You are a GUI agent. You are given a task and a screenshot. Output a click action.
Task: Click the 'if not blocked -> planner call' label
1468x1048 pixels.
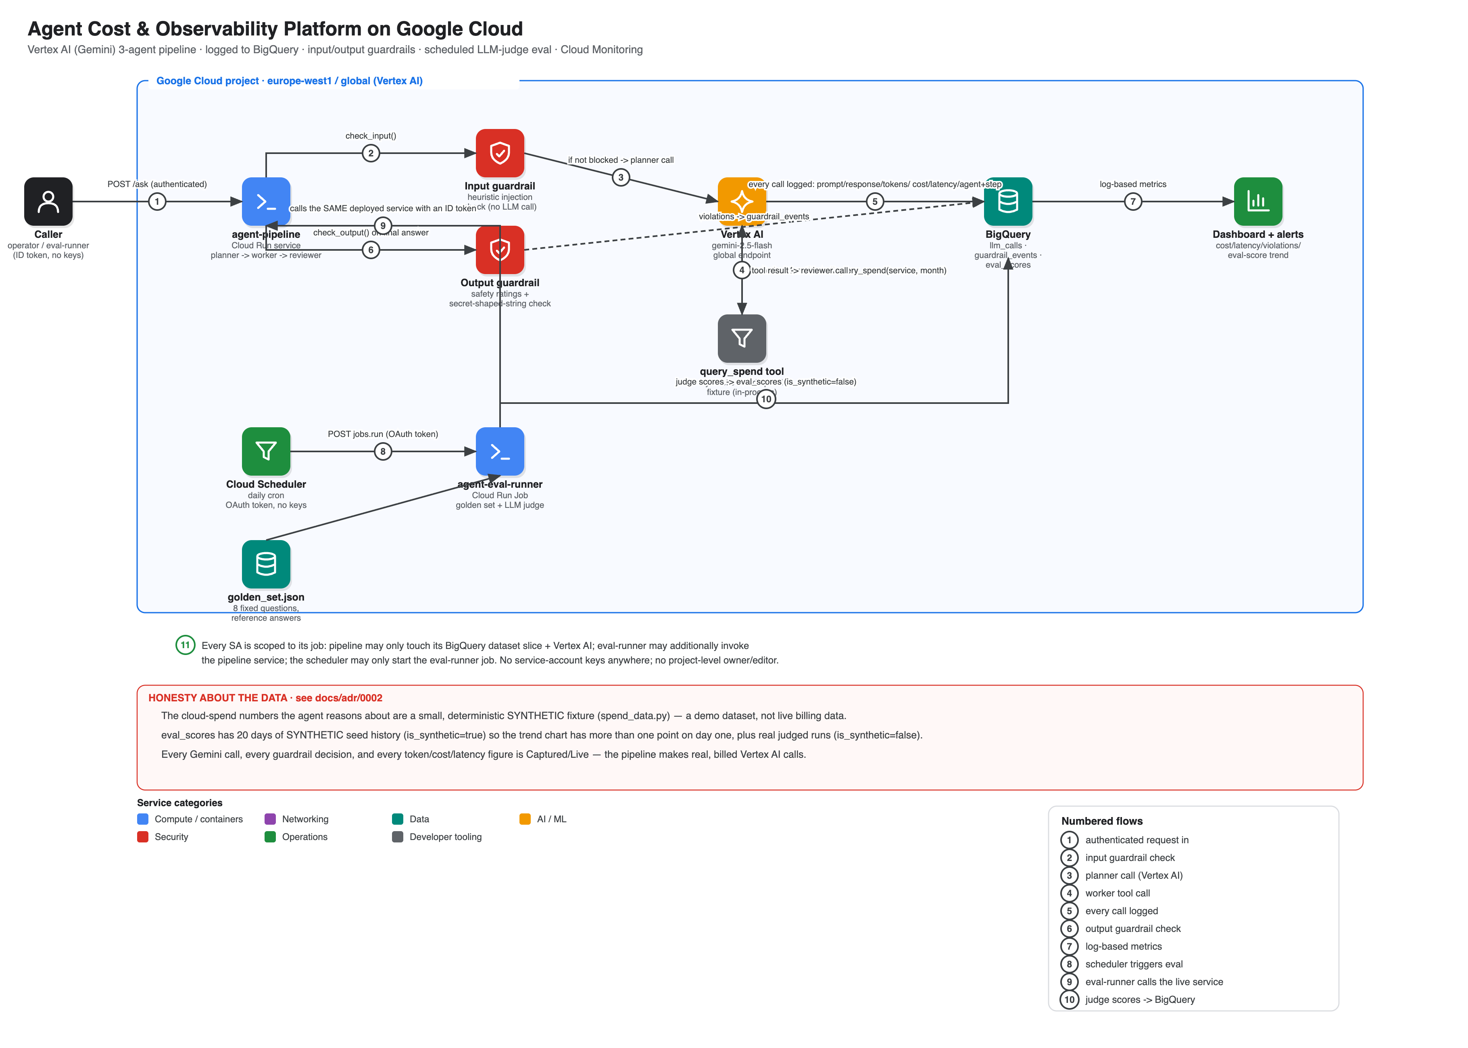click(620, 160)
